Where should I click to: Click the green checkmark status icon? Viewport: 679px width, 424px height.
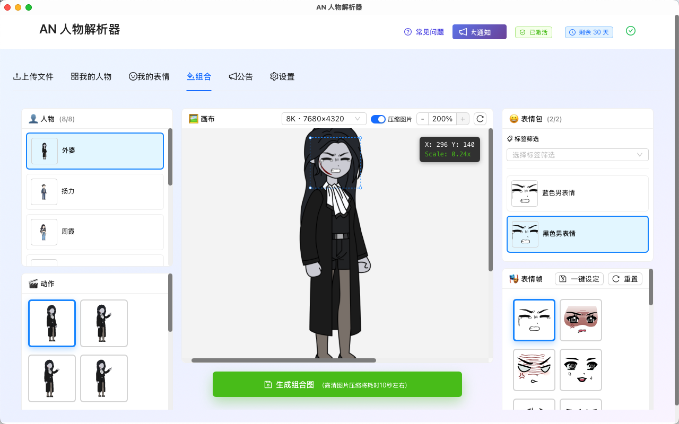631,31
